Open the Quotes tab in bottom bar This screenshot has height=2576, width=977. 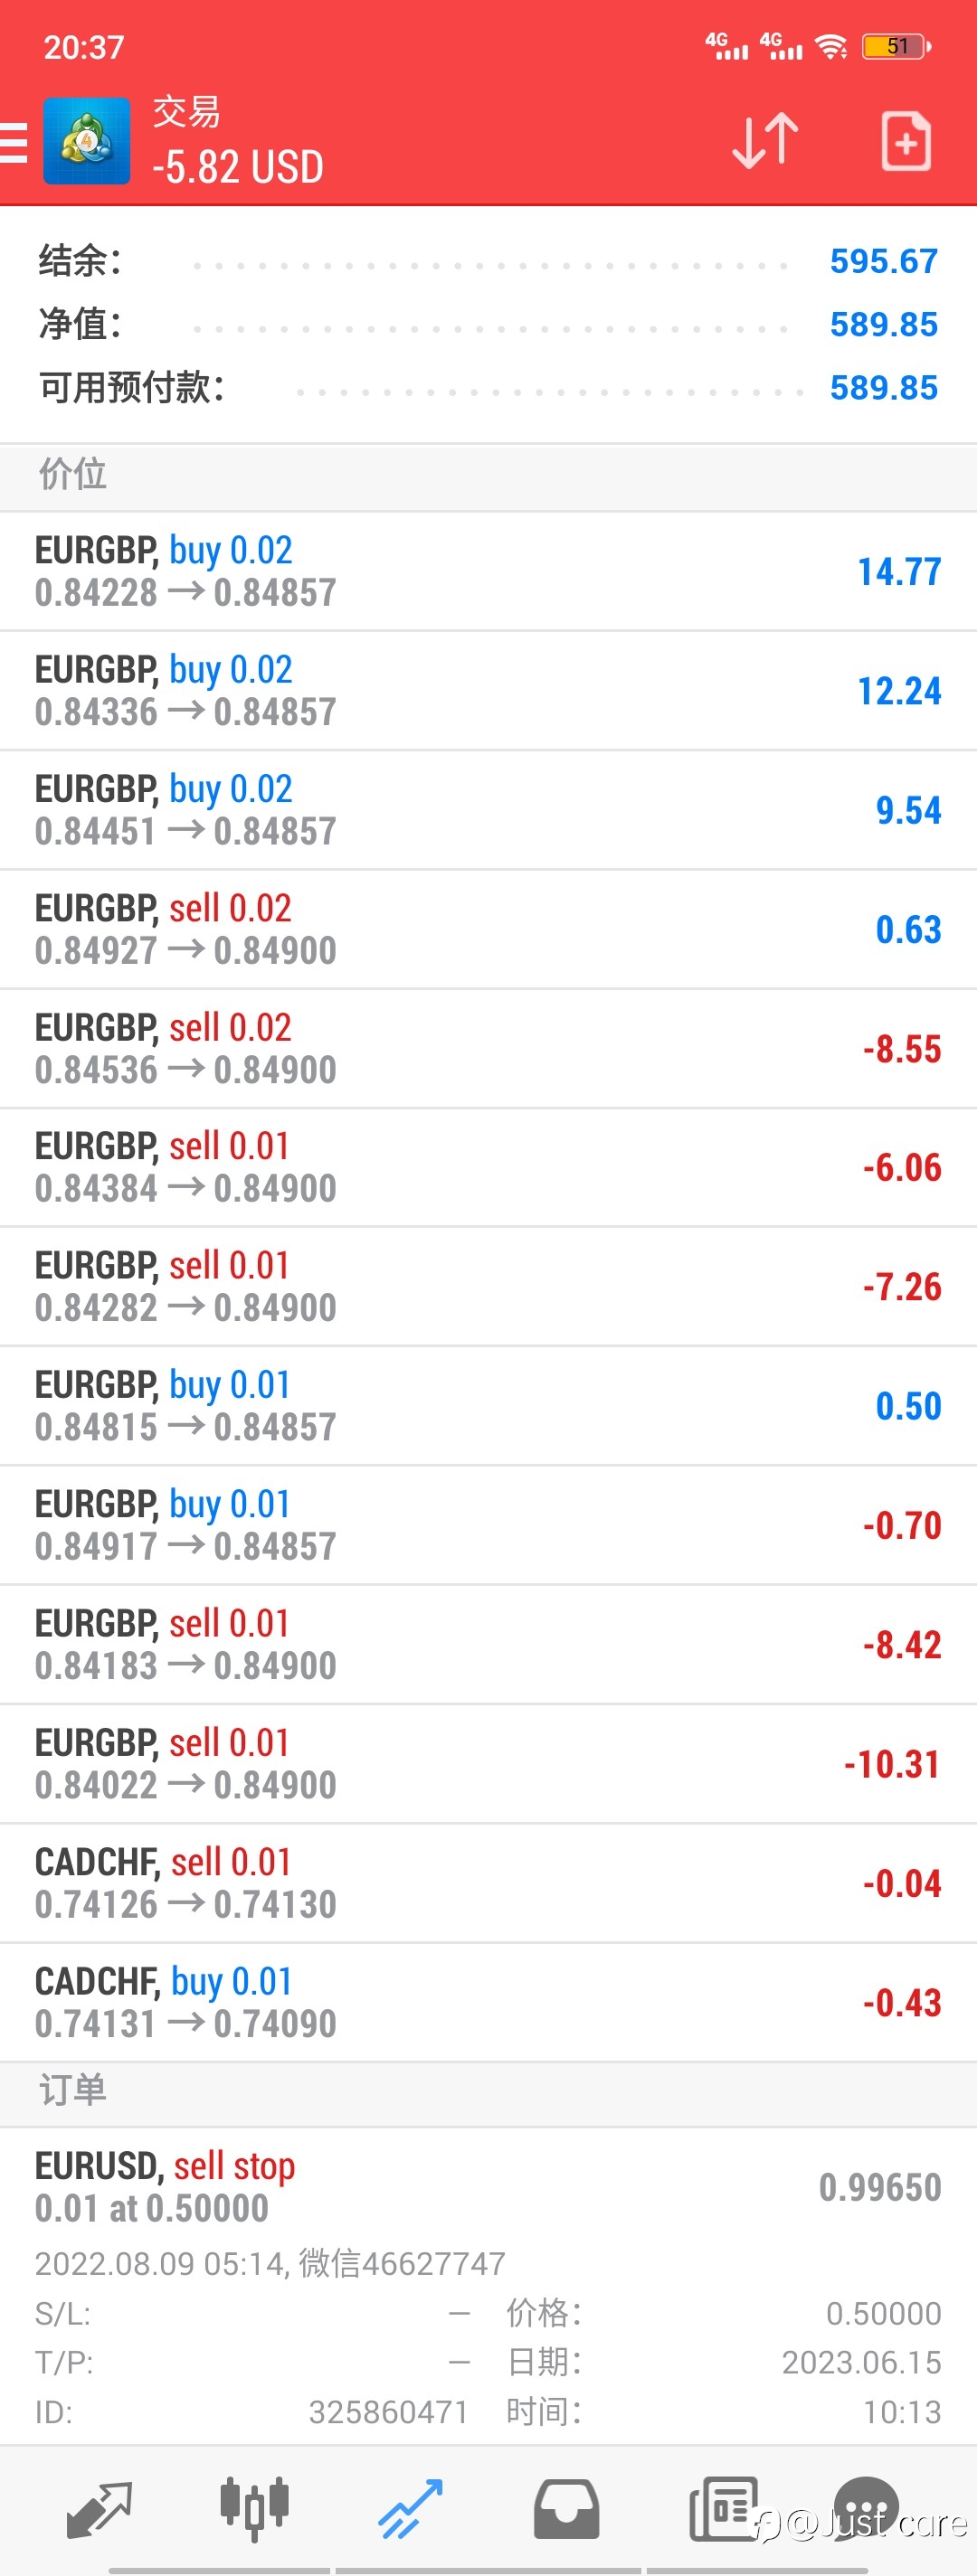[99, 2509]
